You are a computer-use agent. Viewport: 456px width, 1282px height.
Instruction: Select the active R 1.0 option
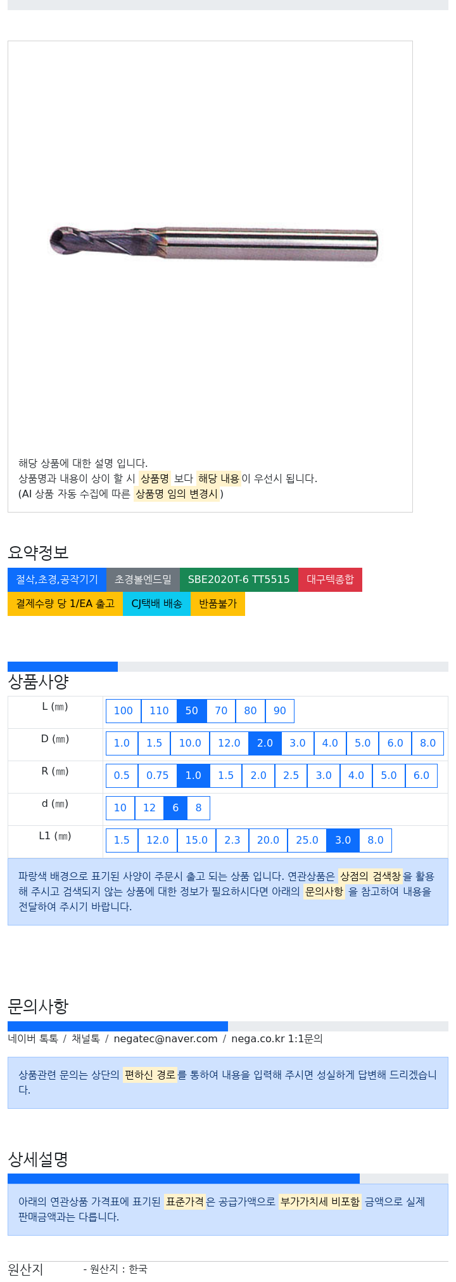click(x=194, y=776)
